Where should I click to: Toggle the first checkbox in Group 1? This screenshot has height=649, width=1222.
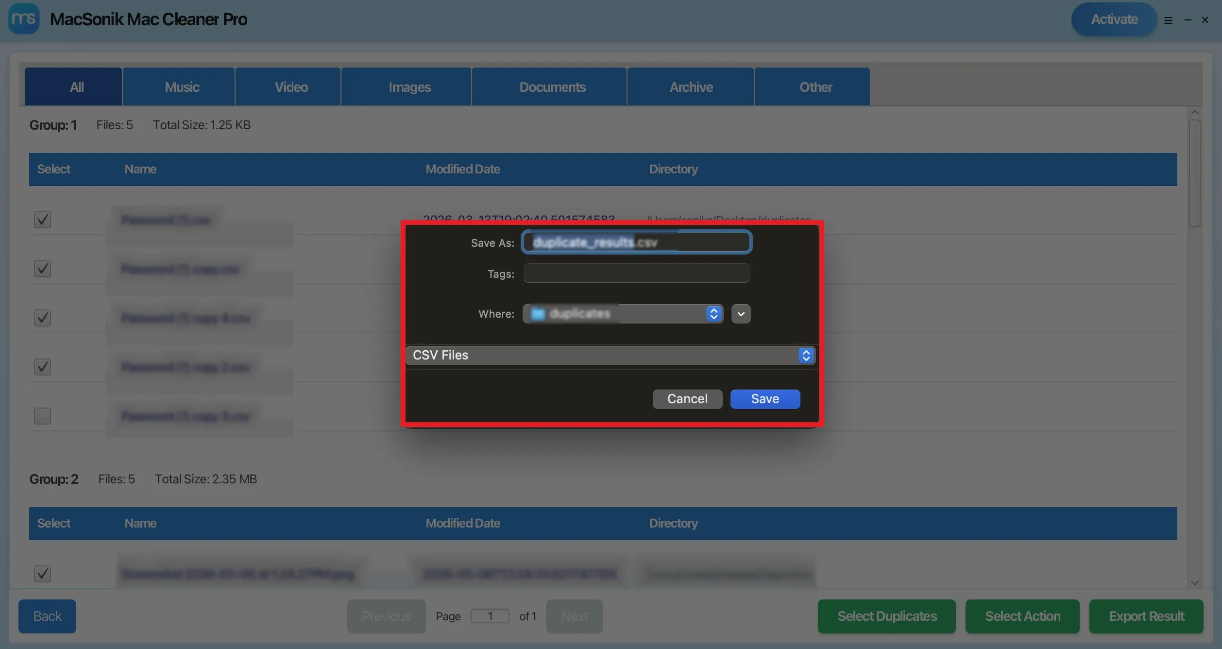pos(42,220)
